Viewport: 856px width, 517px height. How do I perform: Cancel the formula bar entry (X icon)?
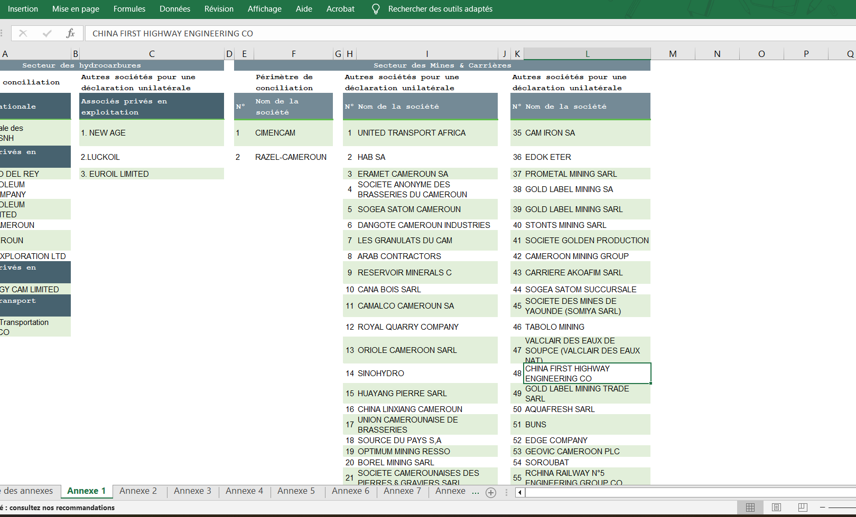(23, 33)
